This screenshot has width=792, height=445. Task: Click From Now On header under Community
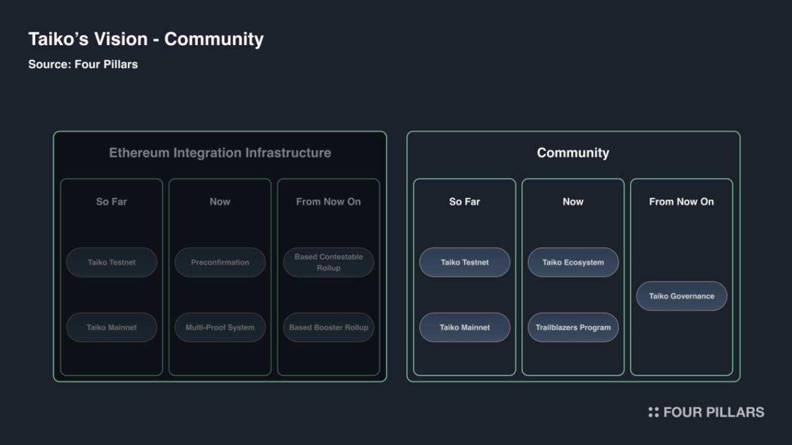(681, 202)
